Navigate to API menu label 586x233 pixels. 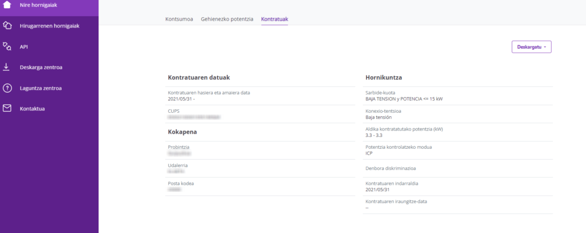[x=24, y=47]
